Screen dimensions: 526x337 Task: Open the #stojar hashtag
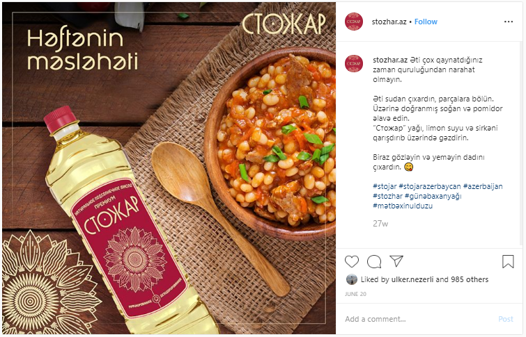385,186
